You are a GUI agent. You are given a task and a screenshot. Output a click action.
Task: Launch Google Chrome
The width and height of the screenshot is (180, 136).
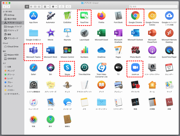tap(135, 16)
